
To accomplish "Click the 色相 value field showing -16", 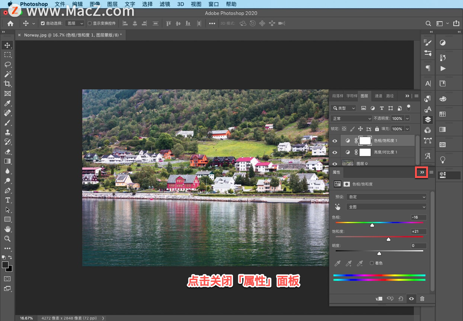I will click(419, 217).
